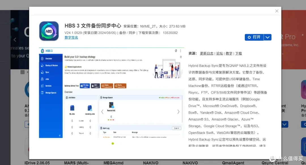Select Sync in the HBS 3 sidebar
This screenshot has height=165, width=306.
51,72
